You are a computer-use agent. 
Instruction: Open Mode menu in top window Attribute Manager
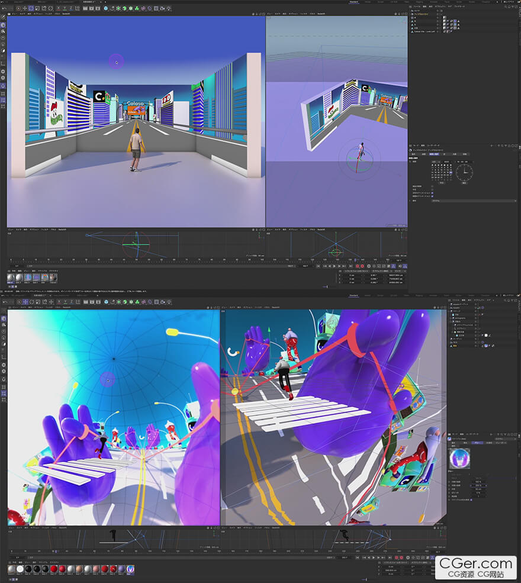[x=416, y=146]
